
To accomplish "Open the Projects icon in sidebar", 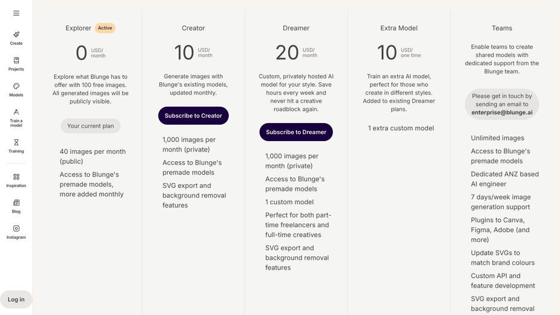I will coord(16,60).
